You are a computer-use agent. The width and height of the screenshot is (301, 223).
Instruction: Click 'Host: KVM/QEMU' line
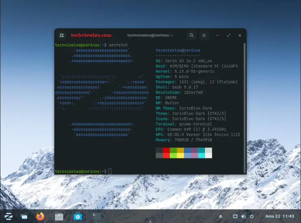(x=197, y=66)
